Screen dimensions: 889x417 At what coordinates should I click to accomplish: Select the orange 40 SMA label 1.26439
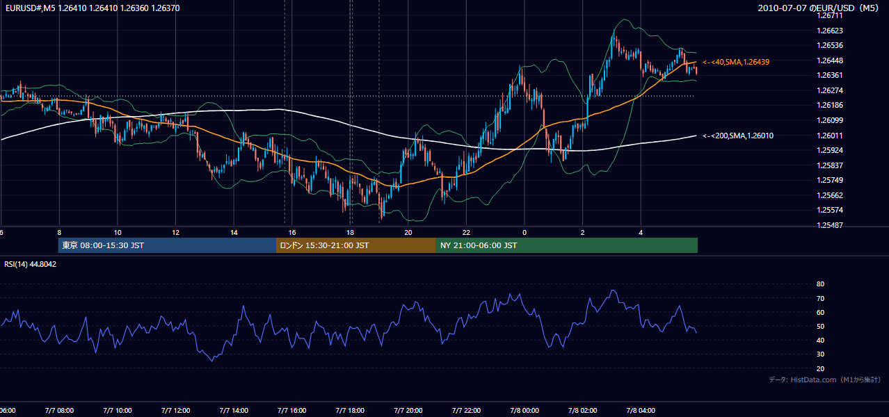point(736,62)
